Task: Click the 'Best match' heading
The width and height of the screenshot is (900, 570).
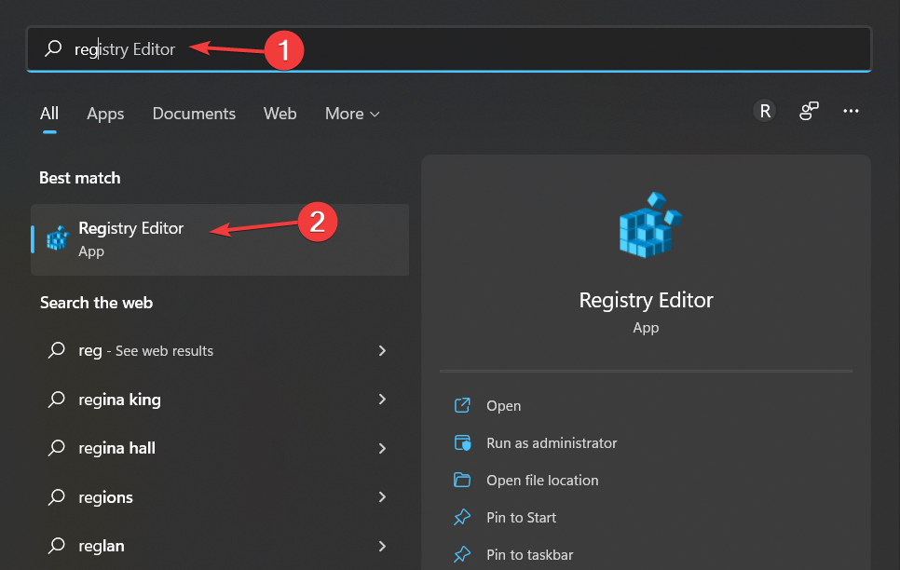Action: click(80, 178)
